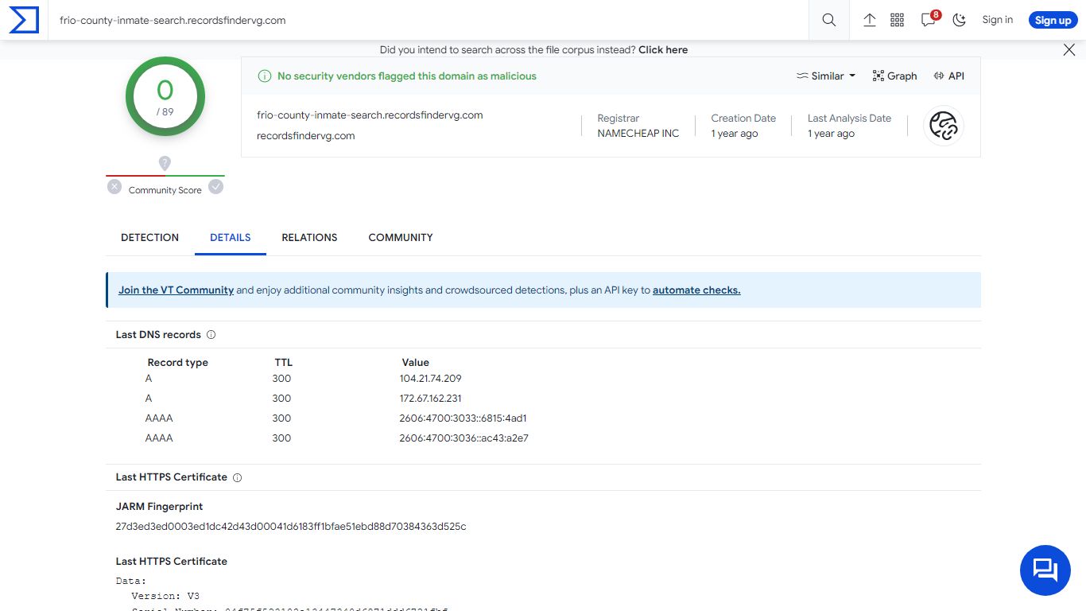The width and height of the screenshot is (1086, 611).
Task: Click the 'TTL' column header
Action: pos(284,363)
